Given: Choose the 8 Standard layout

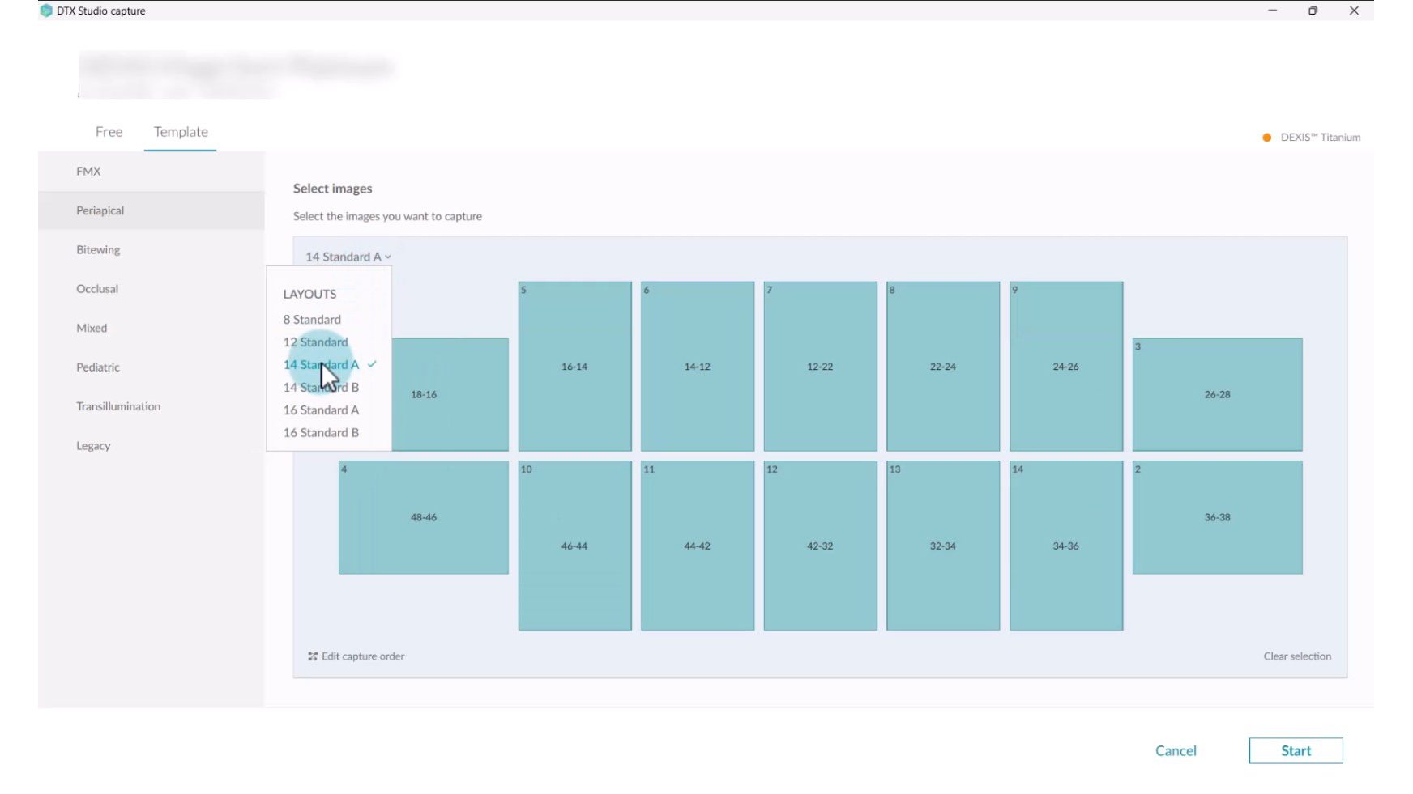Looking at the screenshot, I should 312,320.
